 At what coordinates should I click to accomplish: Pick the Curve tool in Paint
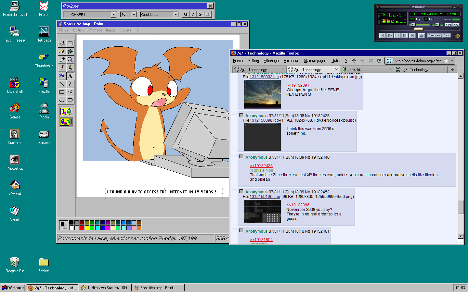click(70, 84)
